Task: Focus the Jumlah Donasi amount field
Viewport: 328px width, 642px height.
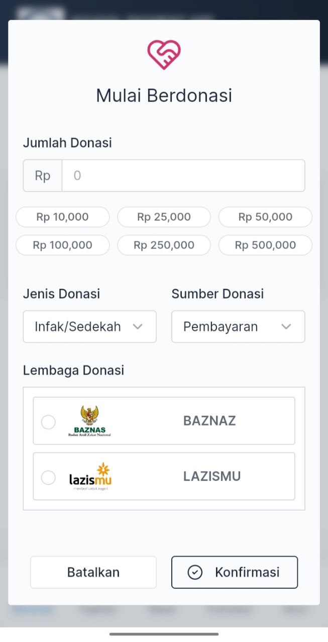Action: 183,176
